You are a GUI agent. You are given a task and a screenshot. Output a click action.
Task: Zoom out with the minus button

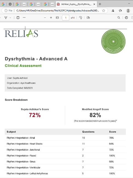(45, 18)
